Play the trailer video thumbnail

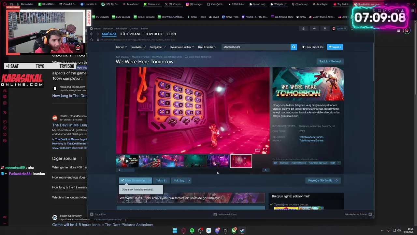127,161
